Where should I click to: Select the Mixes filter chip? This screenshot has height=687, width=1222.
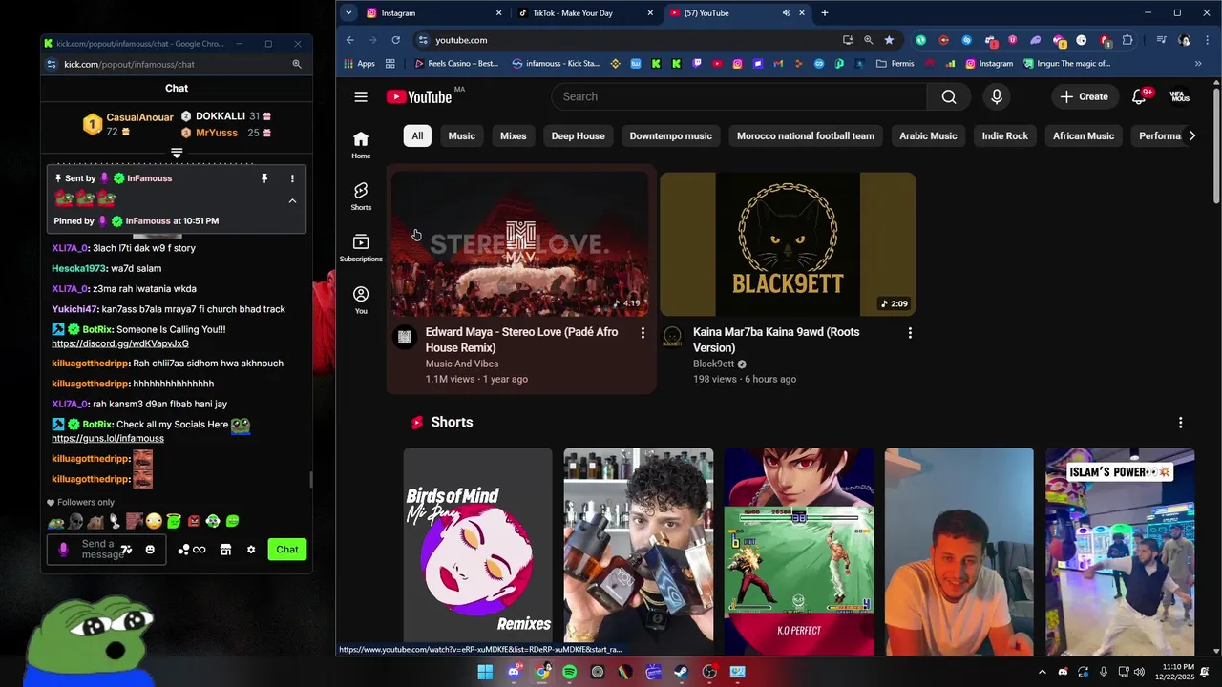(514, 135)
